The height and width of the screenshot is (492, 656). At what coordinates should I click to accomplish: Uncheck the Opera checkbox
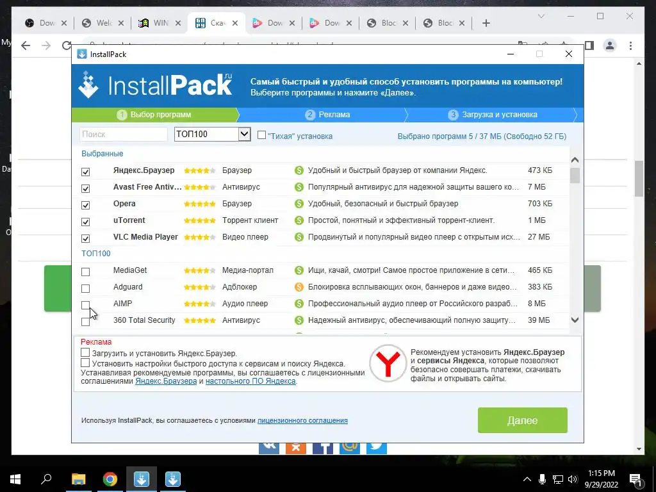point(85,205)
